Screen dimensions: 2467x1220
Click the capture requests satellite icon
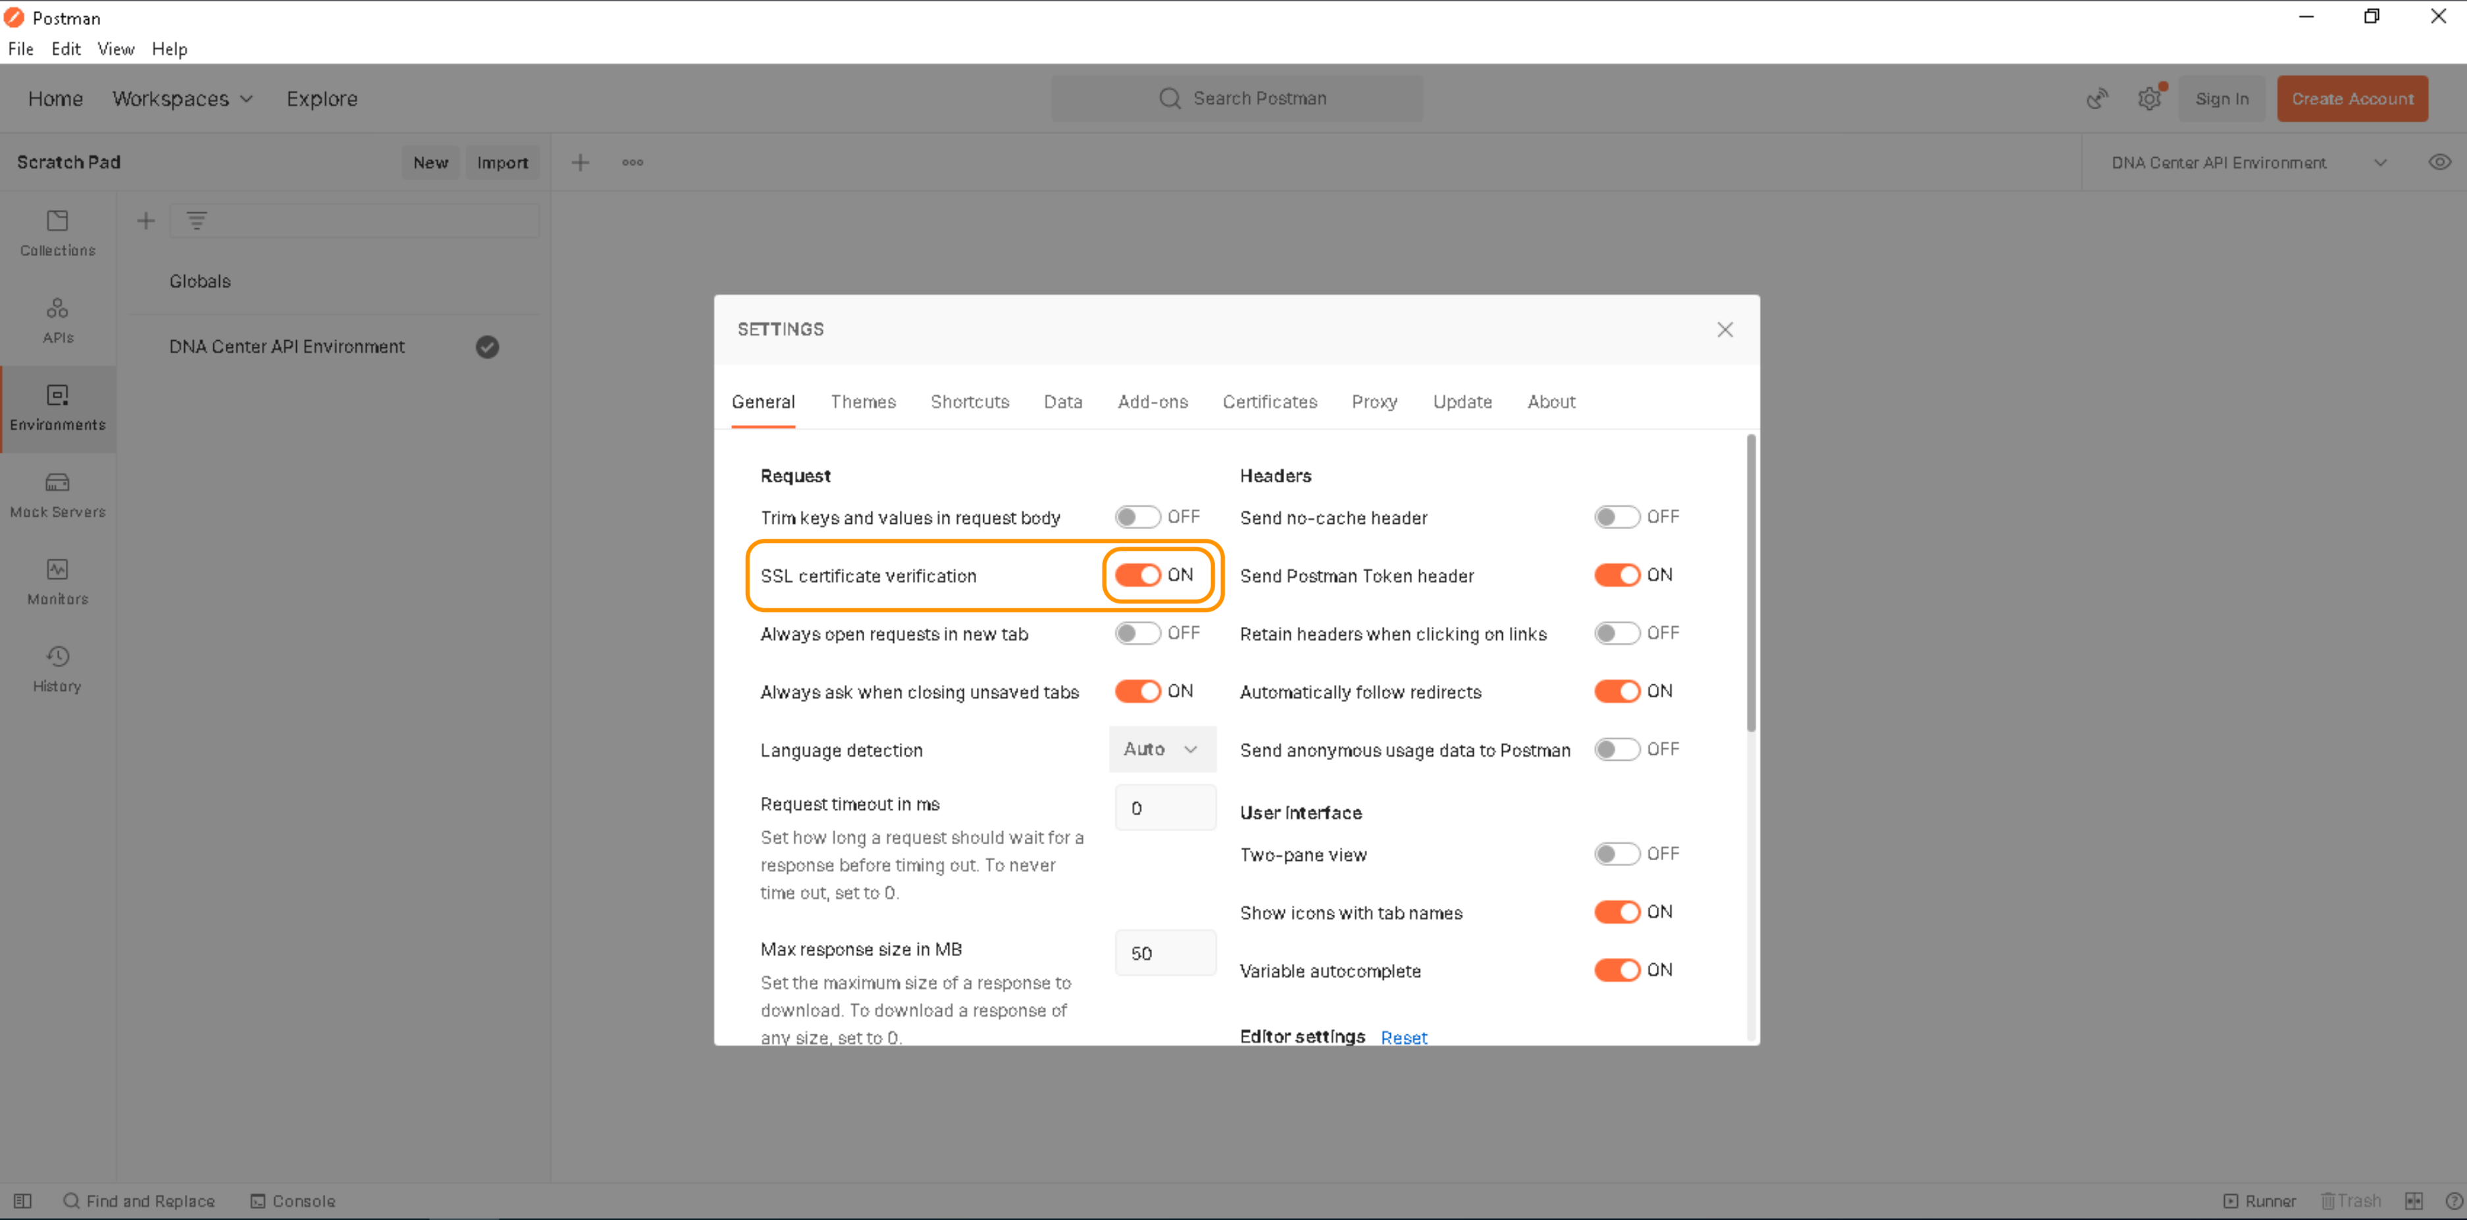point(2097,99)
